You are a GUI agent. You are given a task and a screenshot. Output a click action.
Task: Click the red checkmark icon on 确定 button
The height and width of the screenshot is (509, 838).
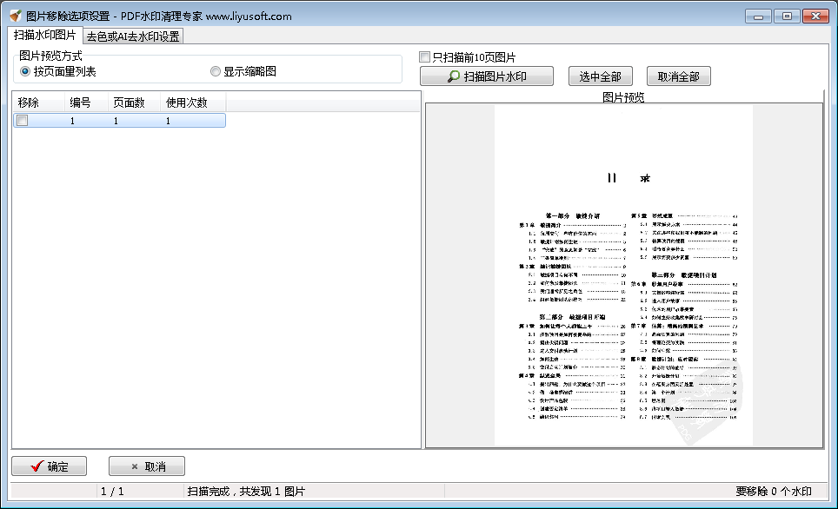[36, 466]
